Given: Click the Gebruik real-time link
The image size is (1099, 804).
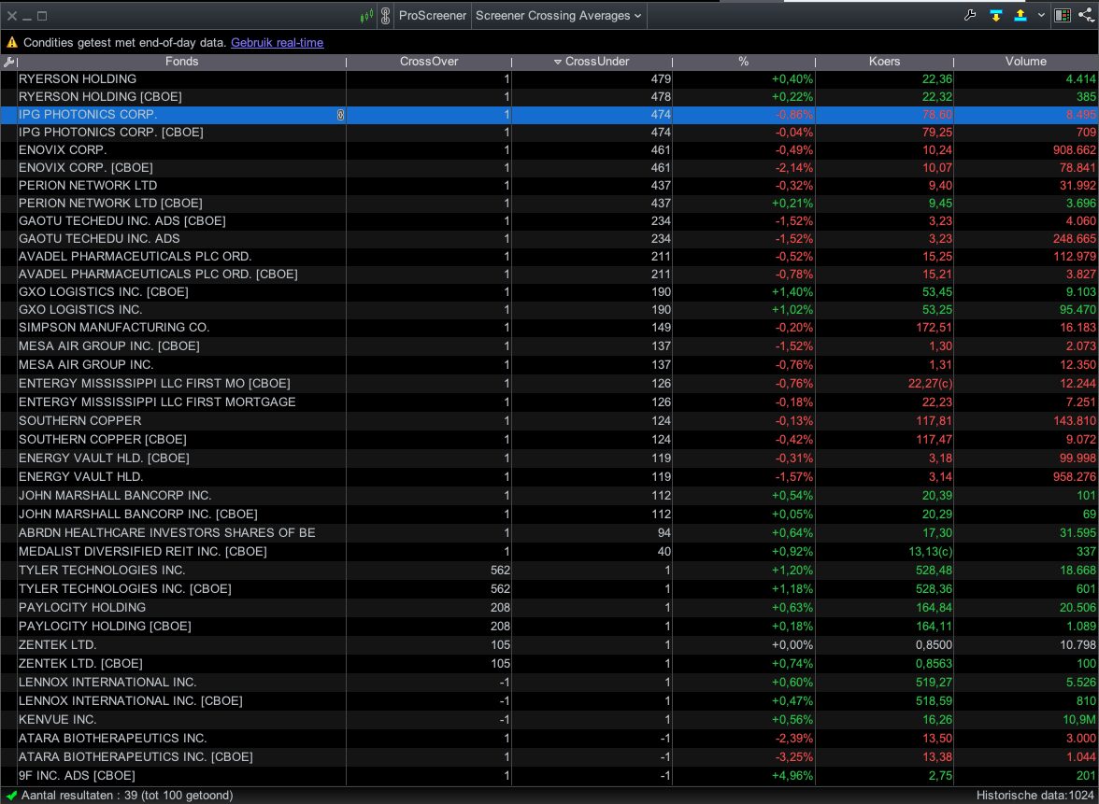Looking at the screenshot, I should 277,43.
